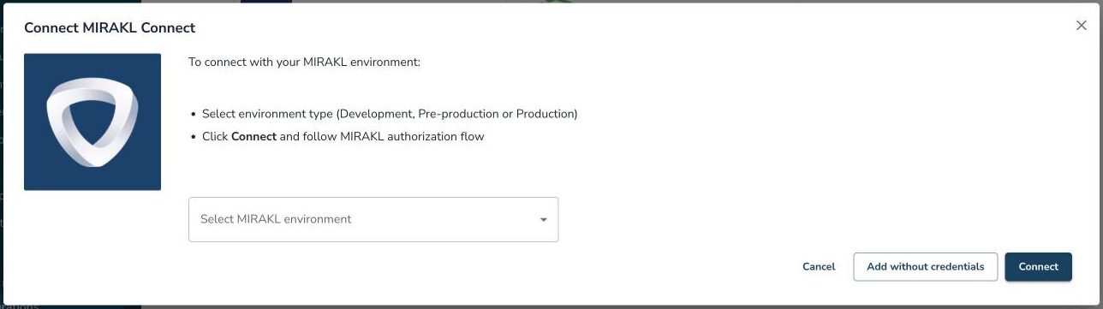1103x309 pixels.
Task: Click the Select MIRAKL environment placeholder text
Action: click(276, 219)
